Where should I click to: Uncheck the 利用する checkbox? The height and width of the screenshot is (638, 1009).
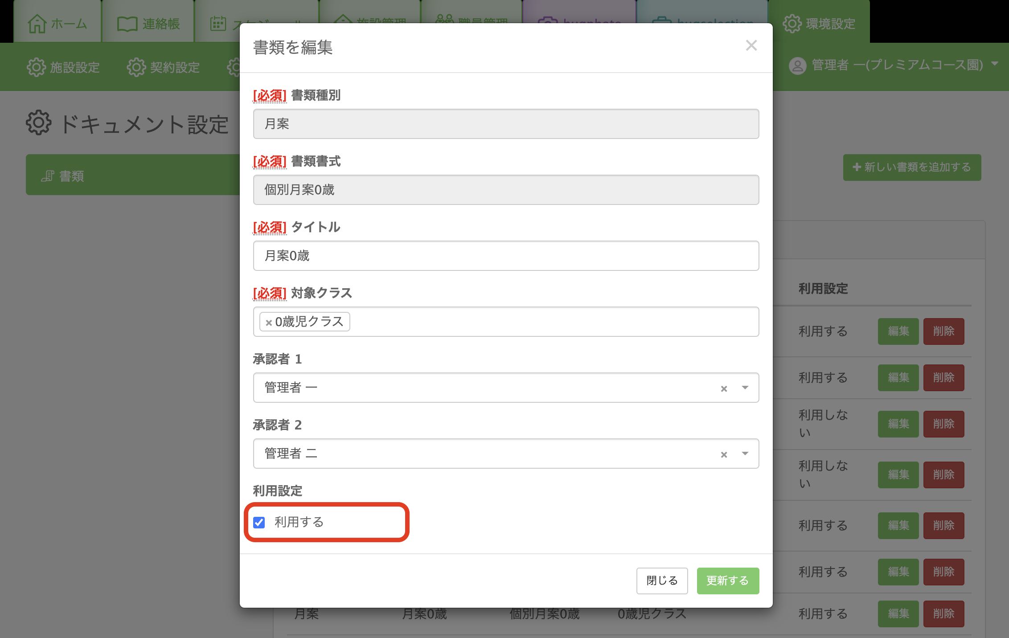pos(259,522)
